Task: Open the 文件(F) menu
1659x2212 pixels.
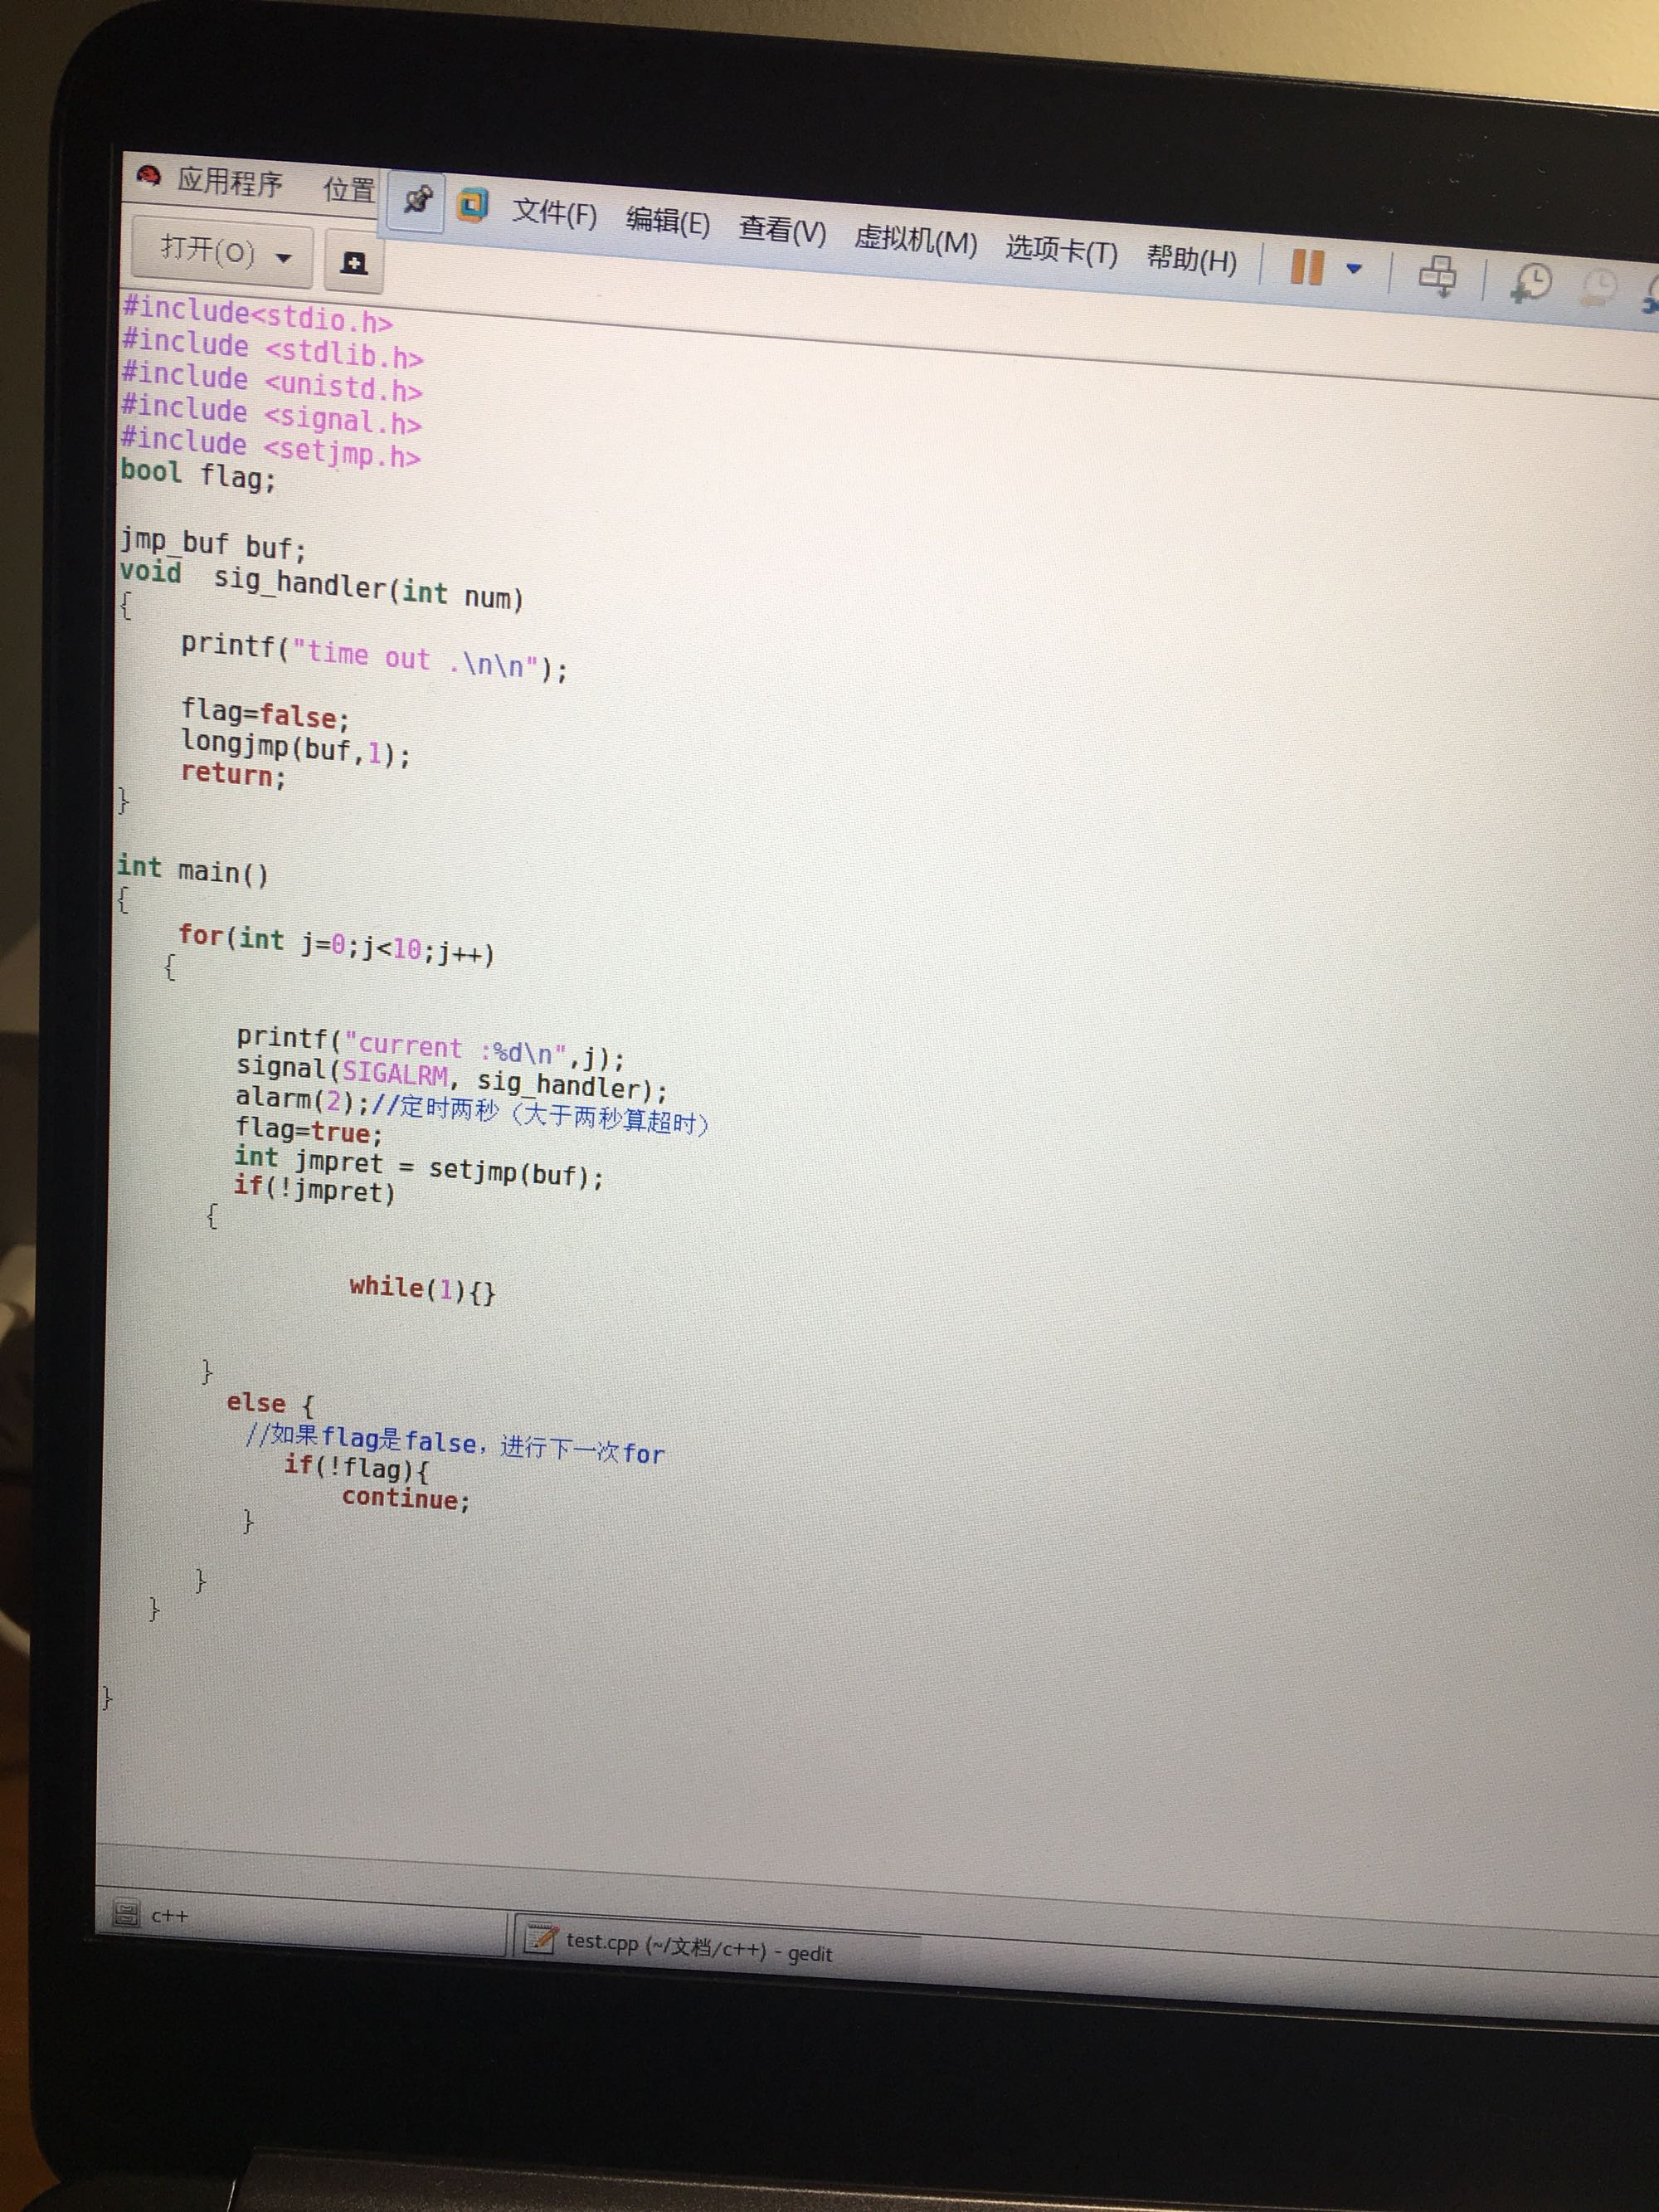Action: click(554, 213)
